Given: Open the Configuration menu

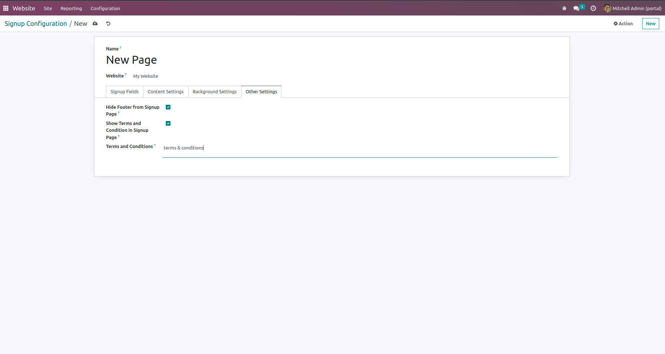Looking at the screenshot, I should [x=105, y=8].
